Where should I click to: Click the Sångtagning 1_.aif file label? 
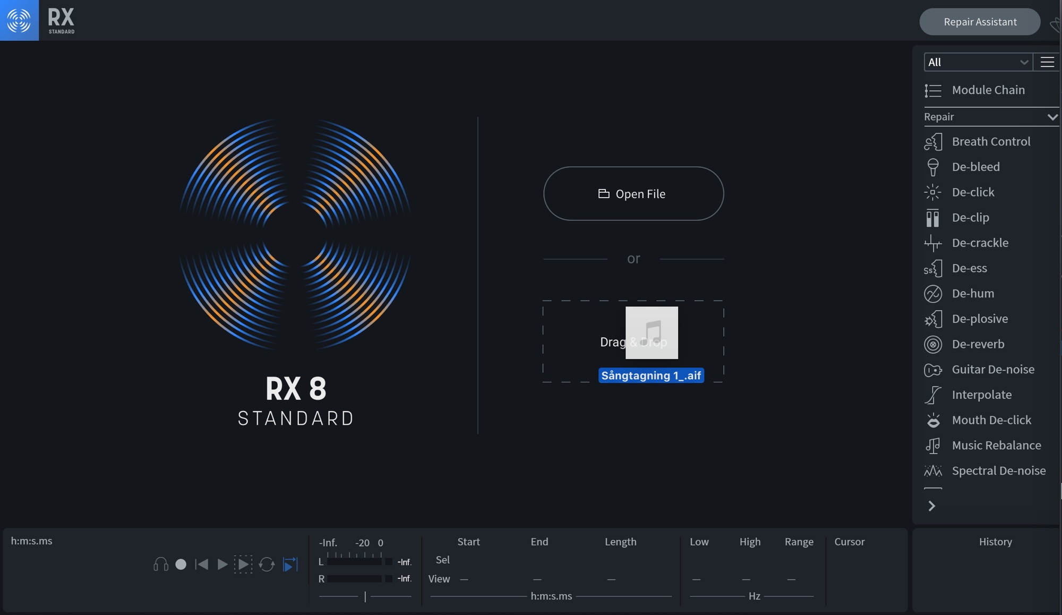651,375
